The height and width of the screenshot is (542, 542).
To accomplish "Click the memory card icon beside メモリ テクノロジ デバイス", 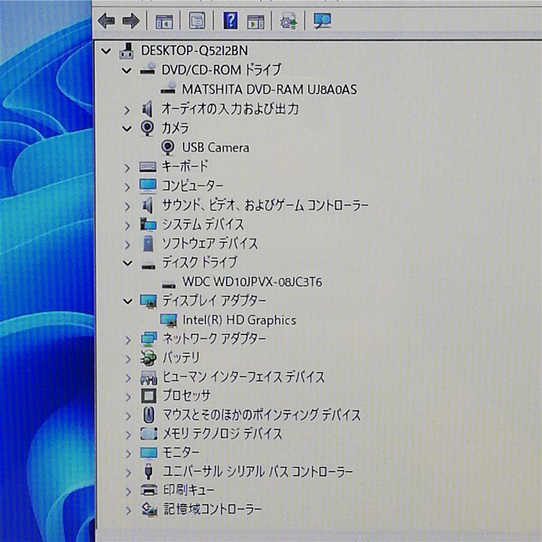I will [149, 434].
